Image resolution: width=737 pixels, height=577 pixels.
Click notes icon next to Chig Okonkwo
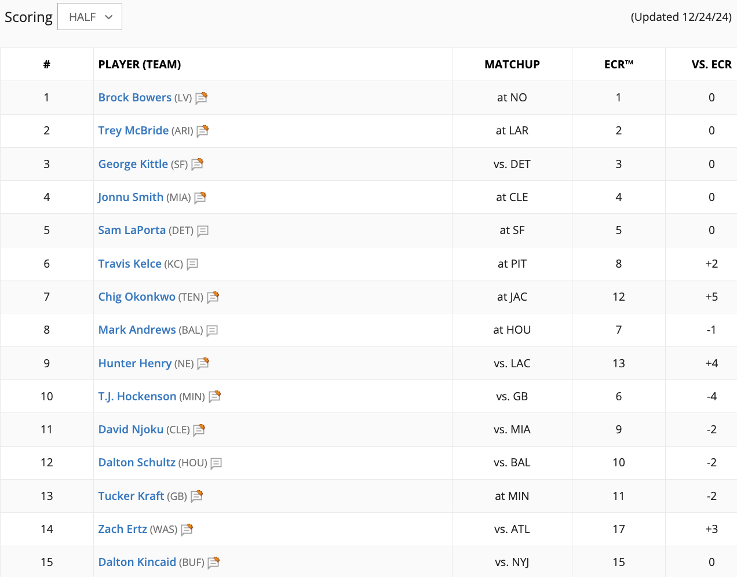point(213,297)
